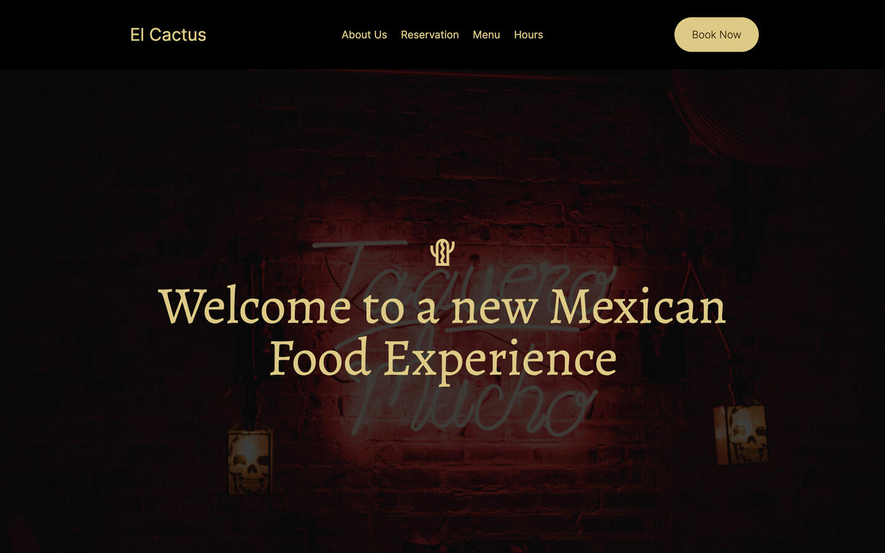Screen dimensions: 885x553
Task: Click the word "Food" in the headline
Action: (320, 358)
